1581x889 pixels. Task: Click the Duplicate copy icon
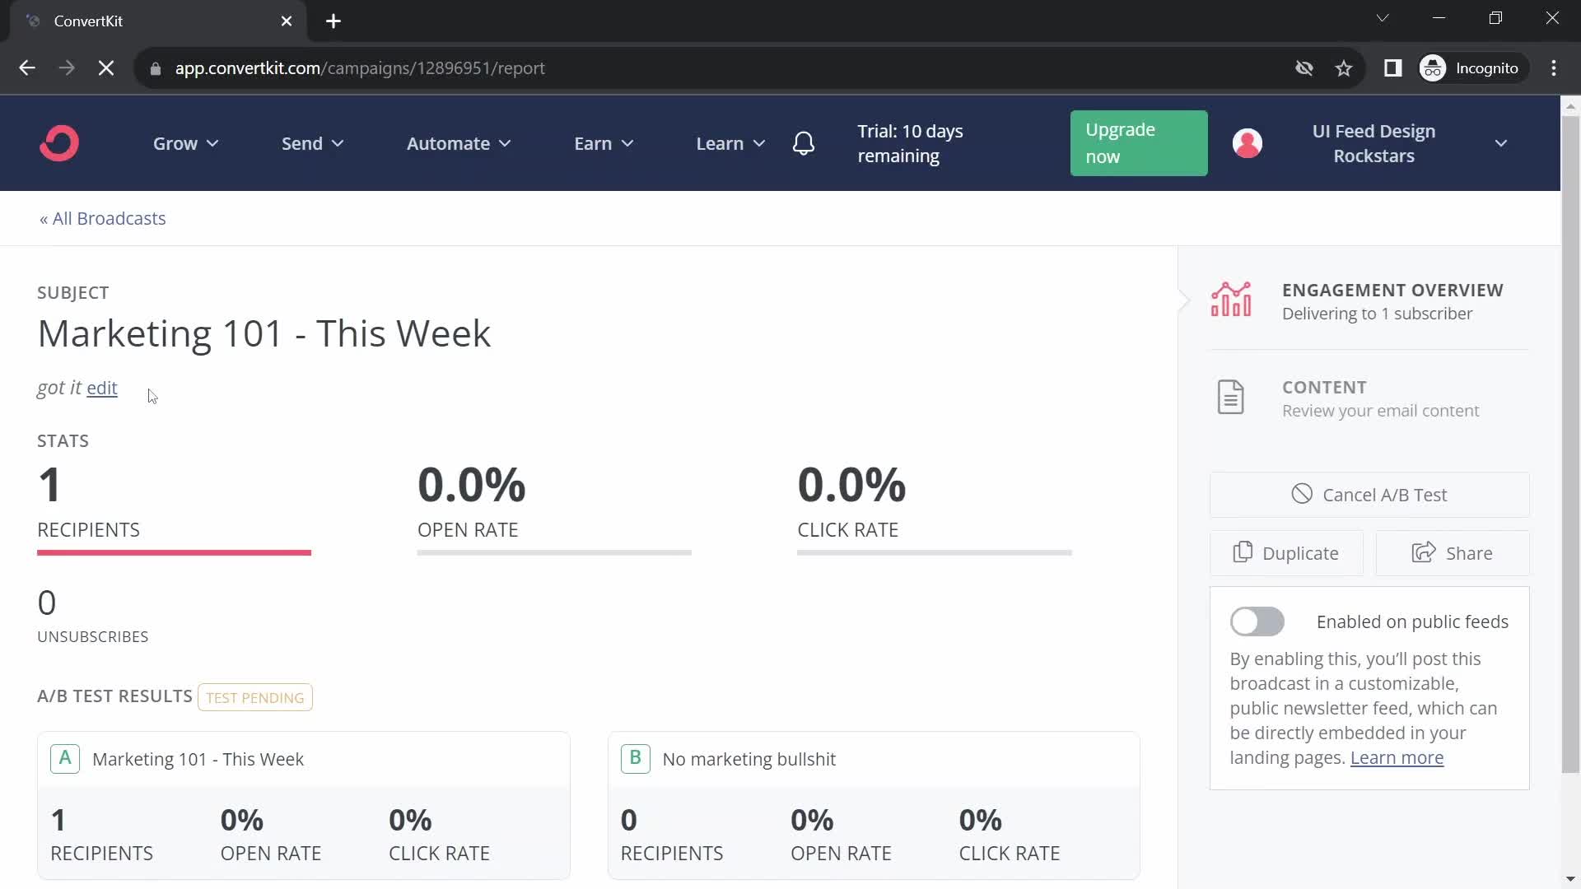click(1243, 552)
